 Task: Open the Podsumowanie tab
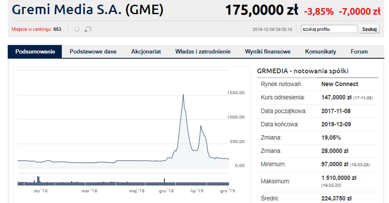click(35, 51)
